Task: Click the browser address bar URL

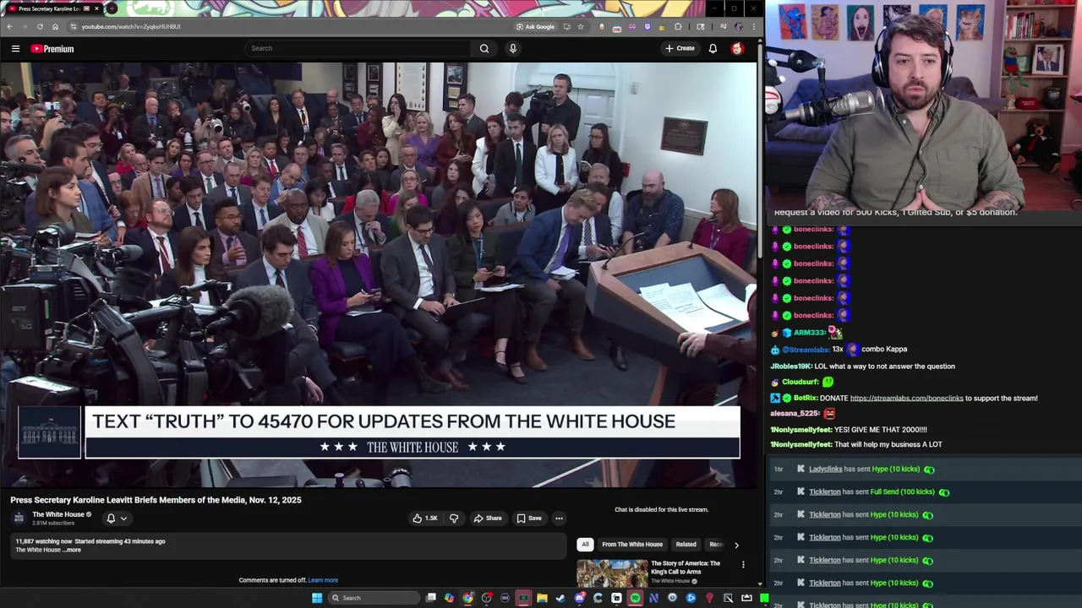Action: pos(130,26)
